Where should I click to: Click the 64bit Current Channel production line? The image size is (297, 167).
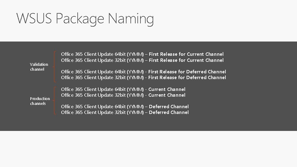pyautogui.click(x=123, y=89)
